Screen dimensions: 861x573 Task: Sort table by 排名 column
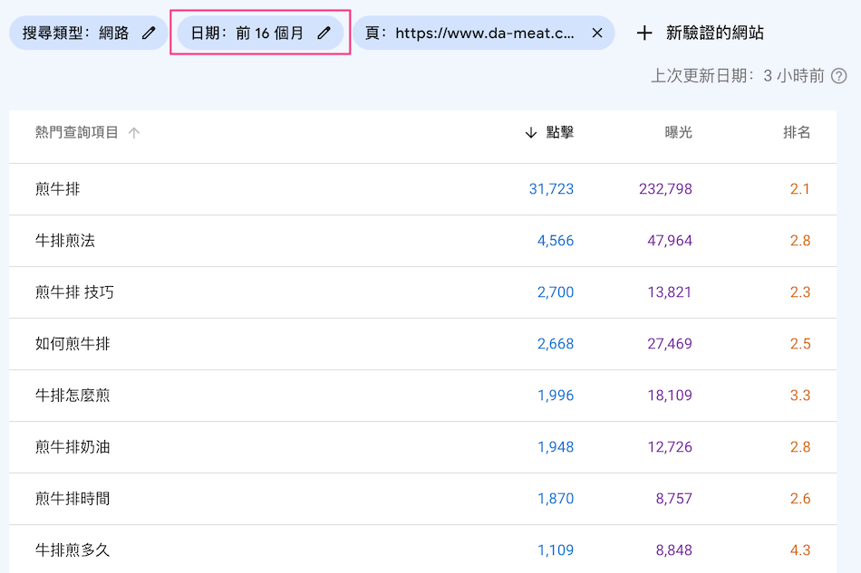(x=796, y=133)
